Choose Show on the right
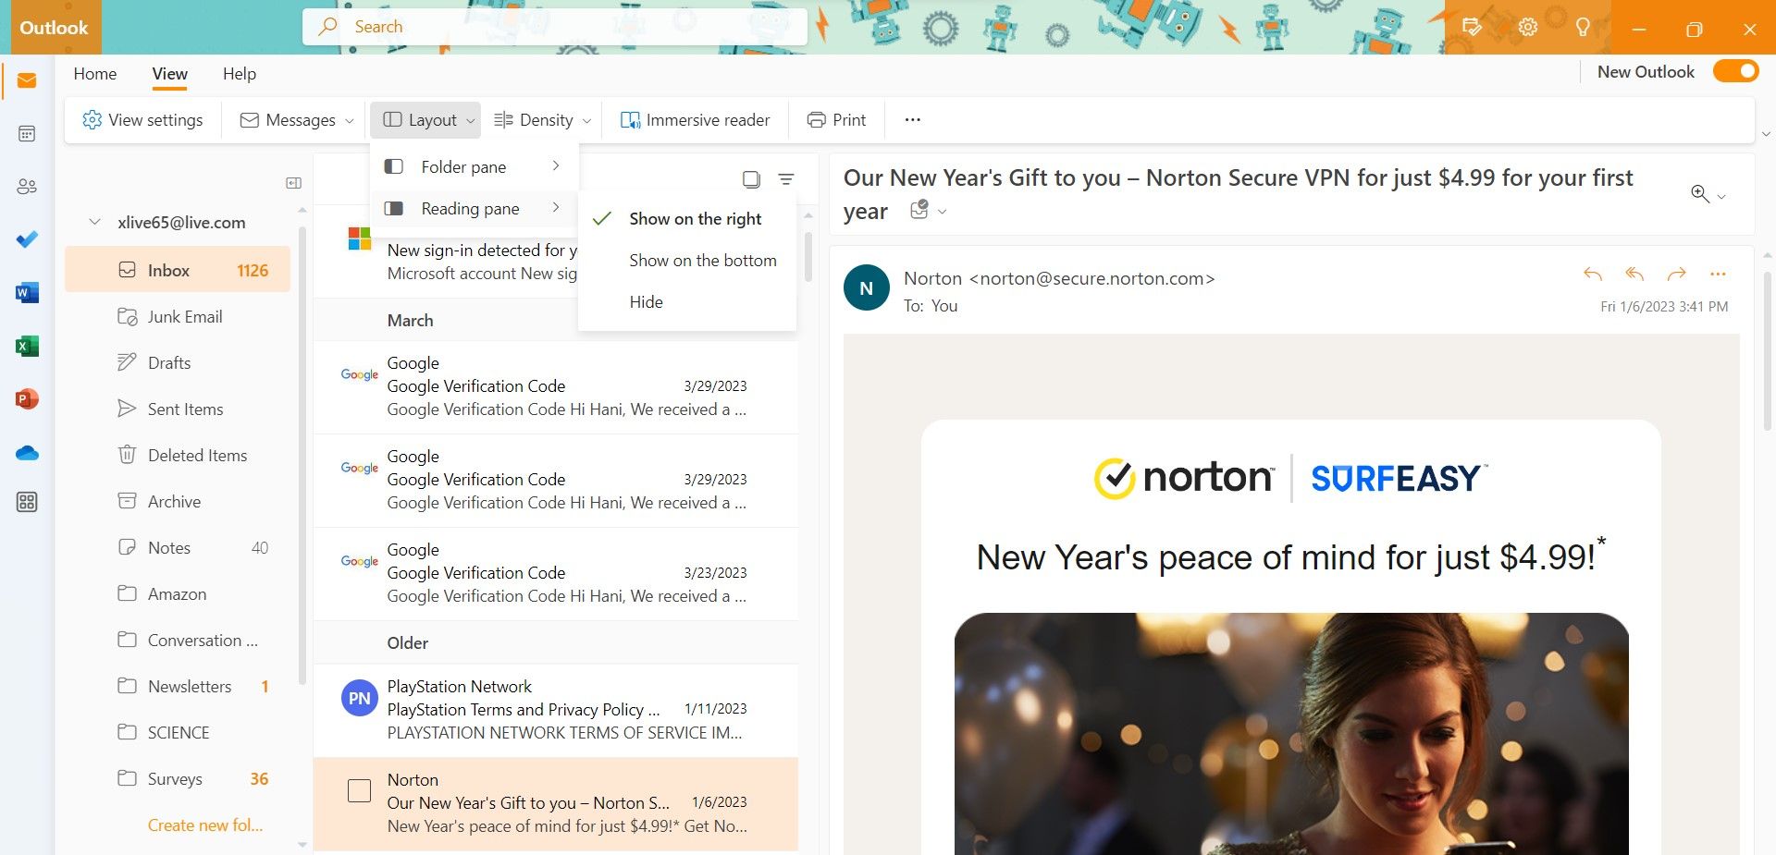Screen dimensions: 1776x855 pyautogui.click(x=687, y=219)
